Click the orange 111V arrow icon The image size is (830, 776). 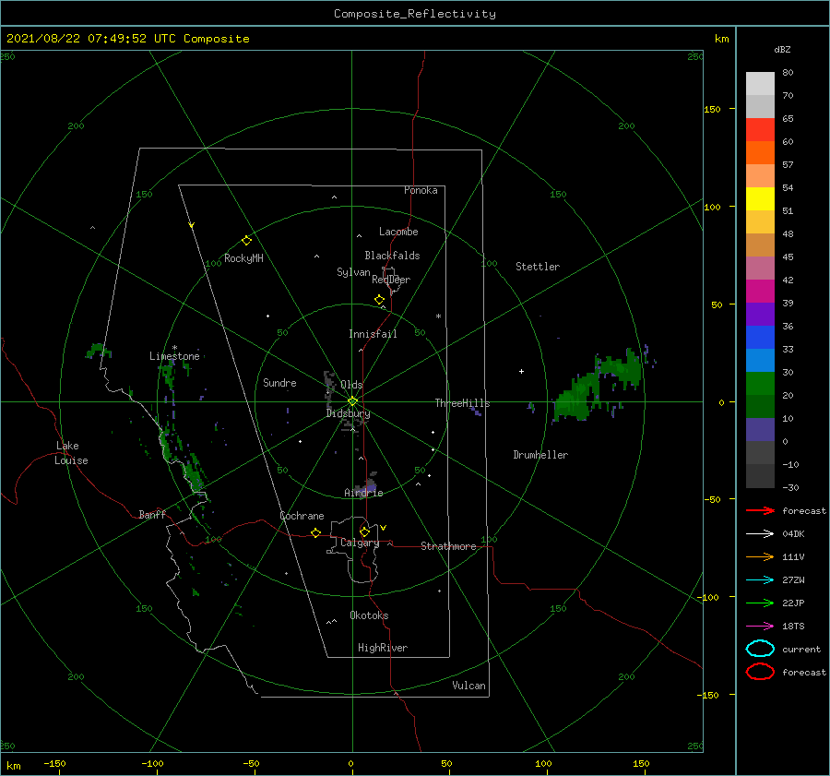tap(760, 556)
